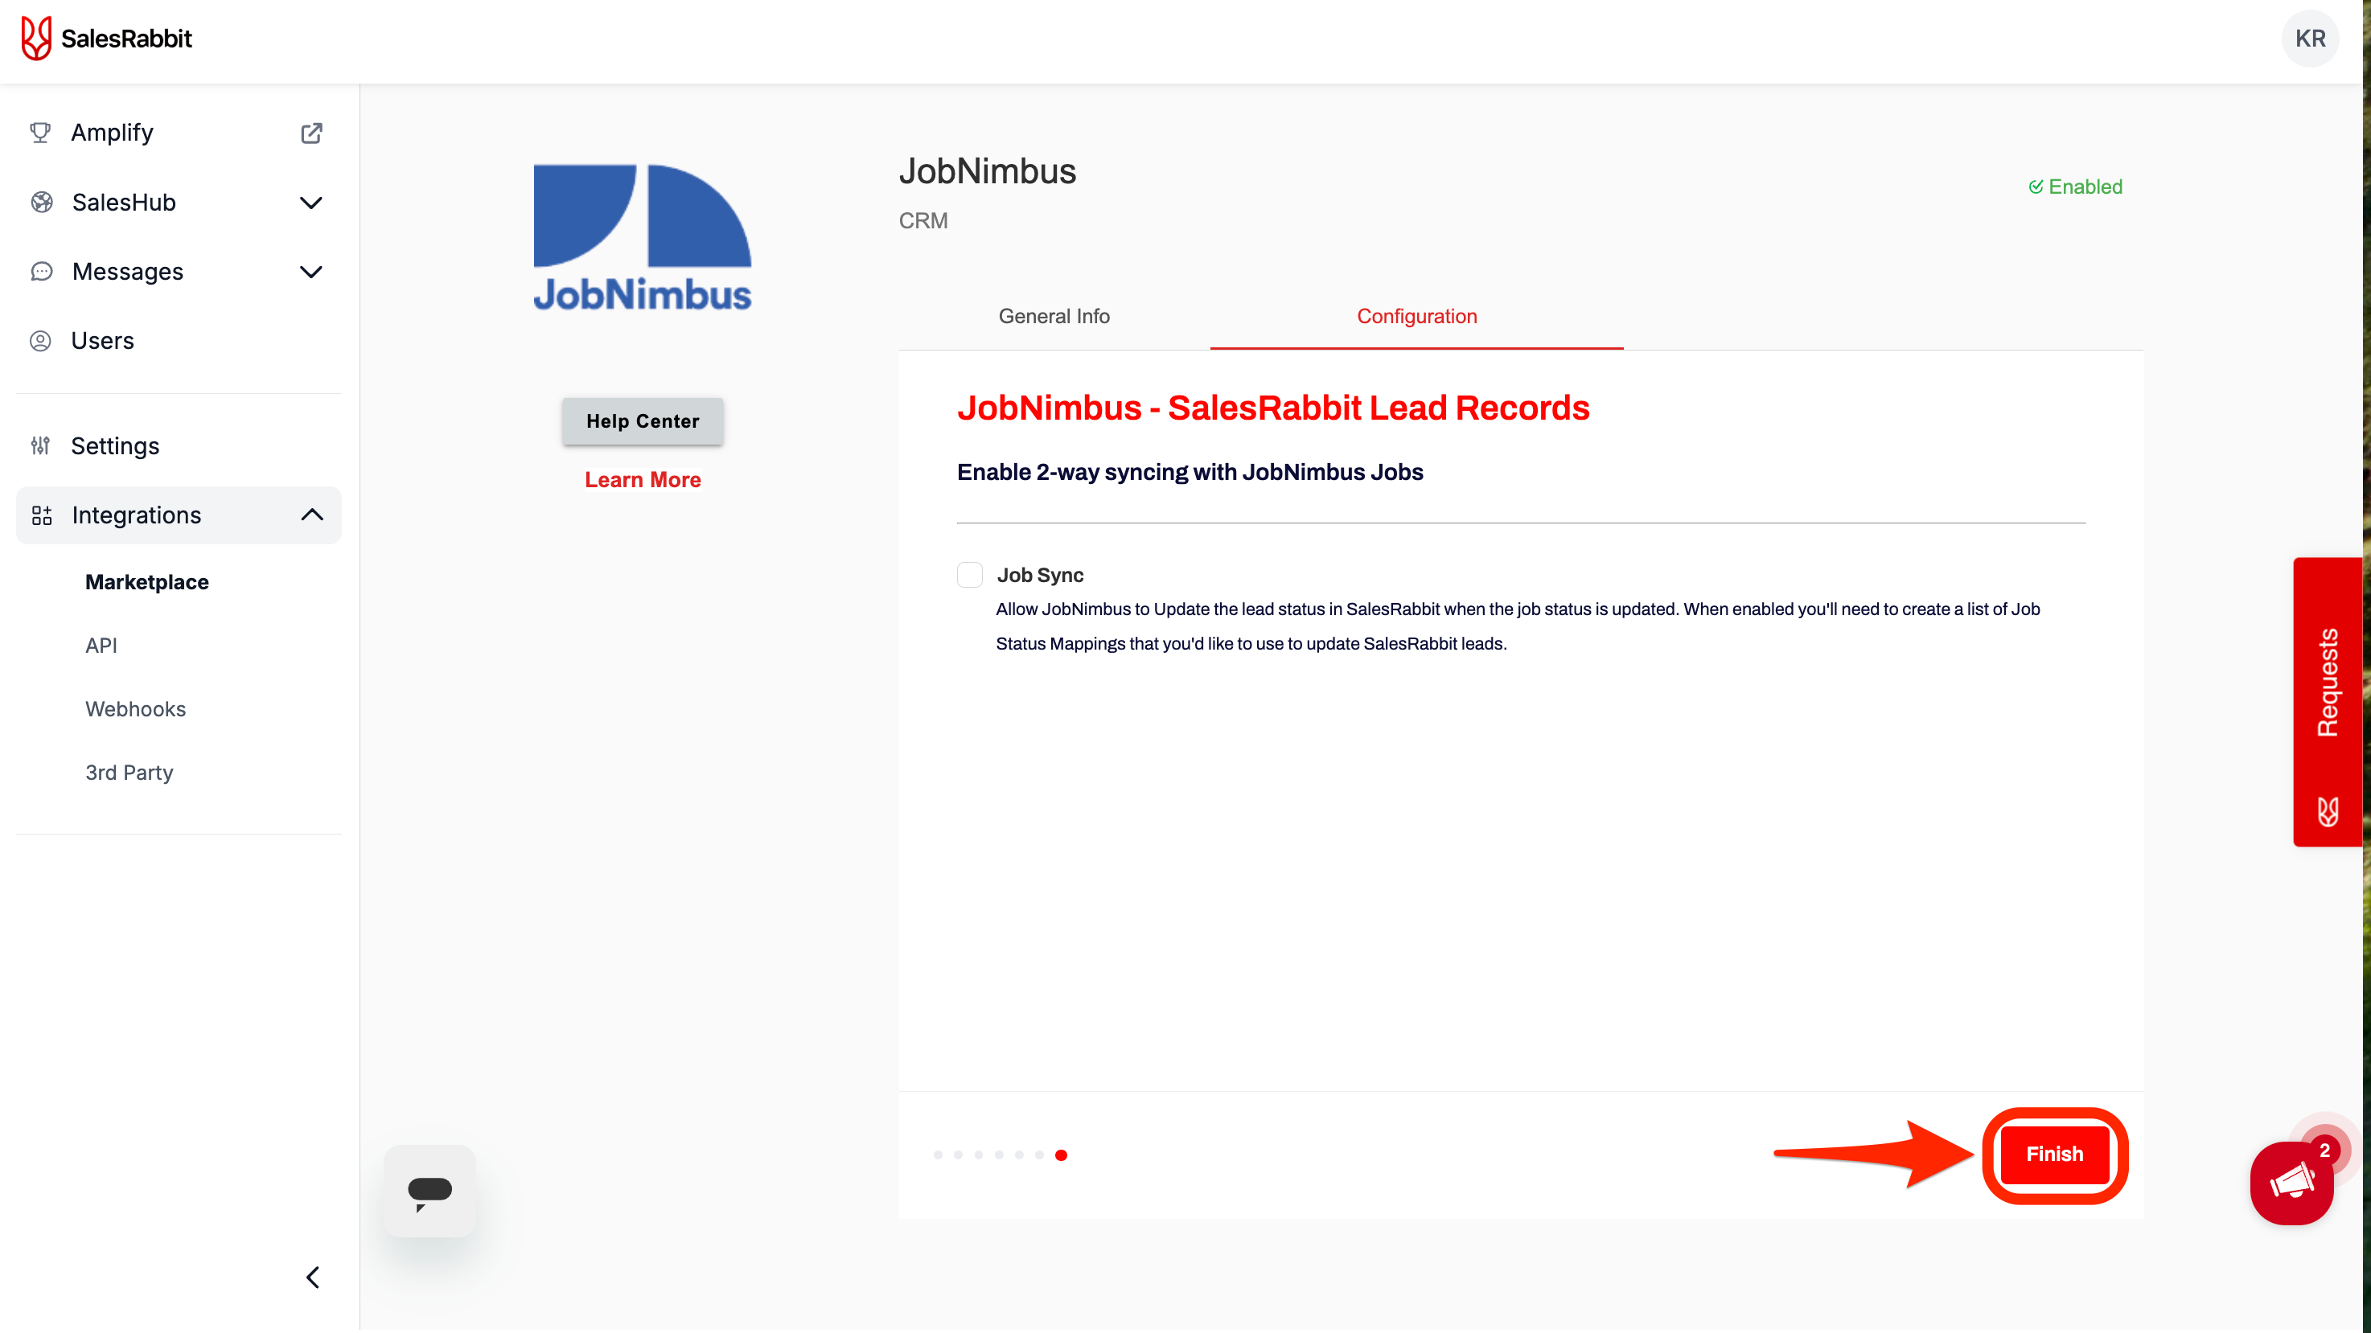Open the chat bubble widget
This screenshot has width=2371, height=1333.
coord(429,1191)
